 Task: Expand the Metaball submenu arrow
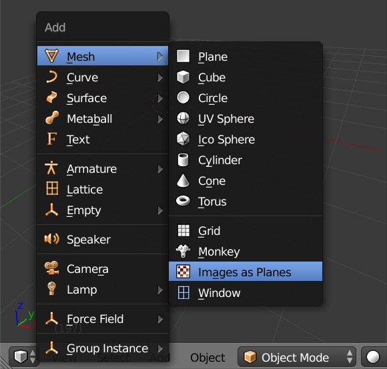(x=160, y=119)
